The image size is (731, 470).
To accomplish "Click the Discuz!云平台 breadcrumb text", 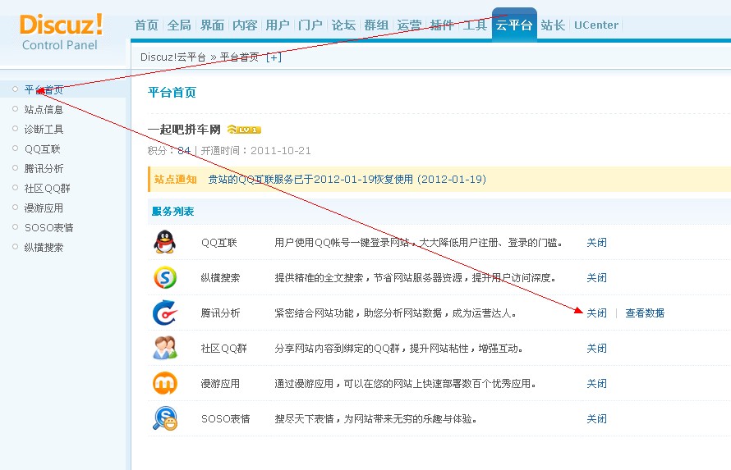I will [x=173, y=57].
